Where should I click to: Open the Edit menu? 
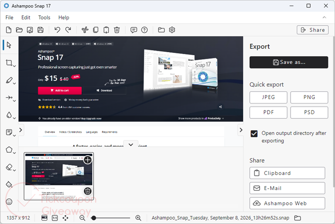coord(26,17)
